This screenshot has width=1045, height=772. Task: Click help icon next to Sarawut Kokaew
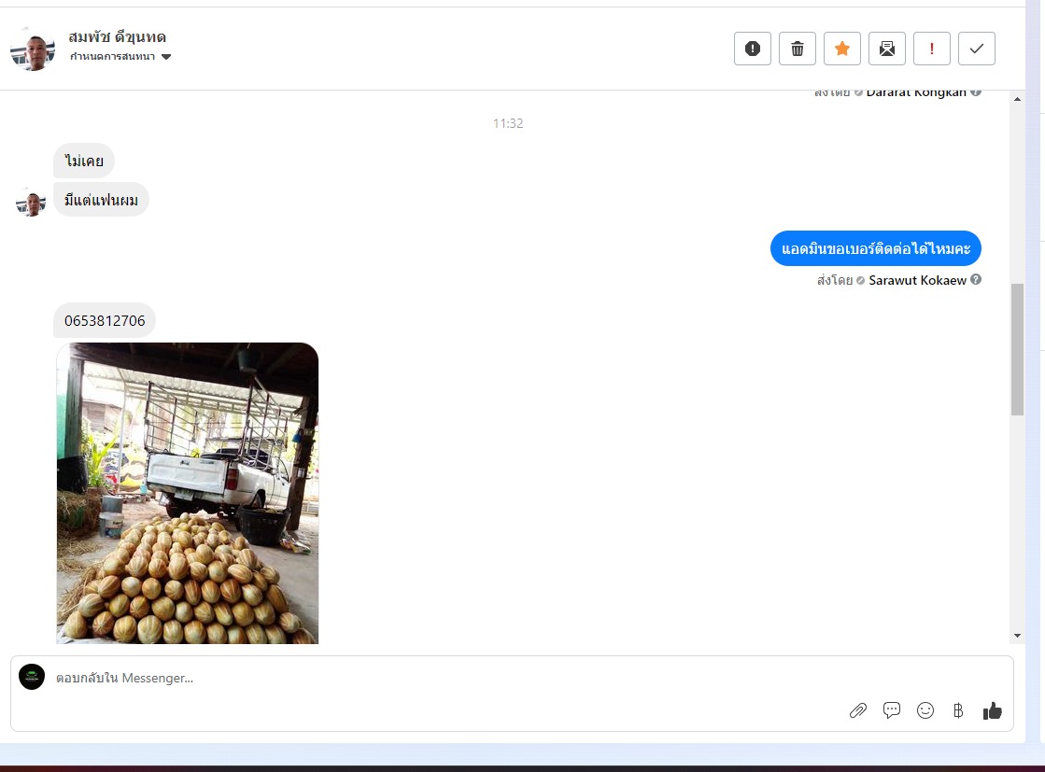pos(976,280)
